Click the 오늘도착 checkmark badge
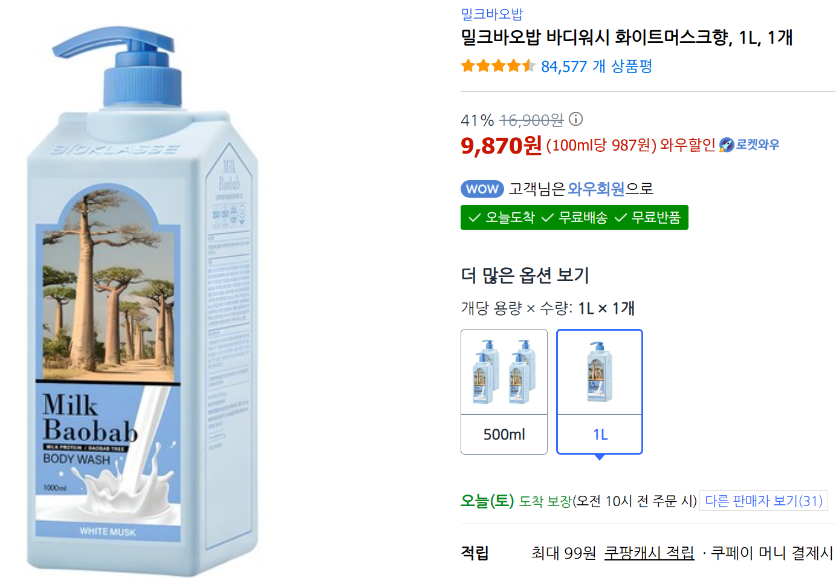Viewport: 836px width, 578px height. (x=503, y=217)
